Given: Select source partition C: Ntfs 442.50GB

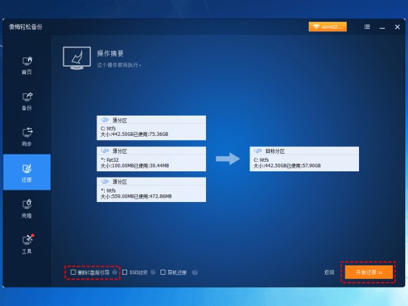Looking at the screenshot, I should [x=151, y=128].
